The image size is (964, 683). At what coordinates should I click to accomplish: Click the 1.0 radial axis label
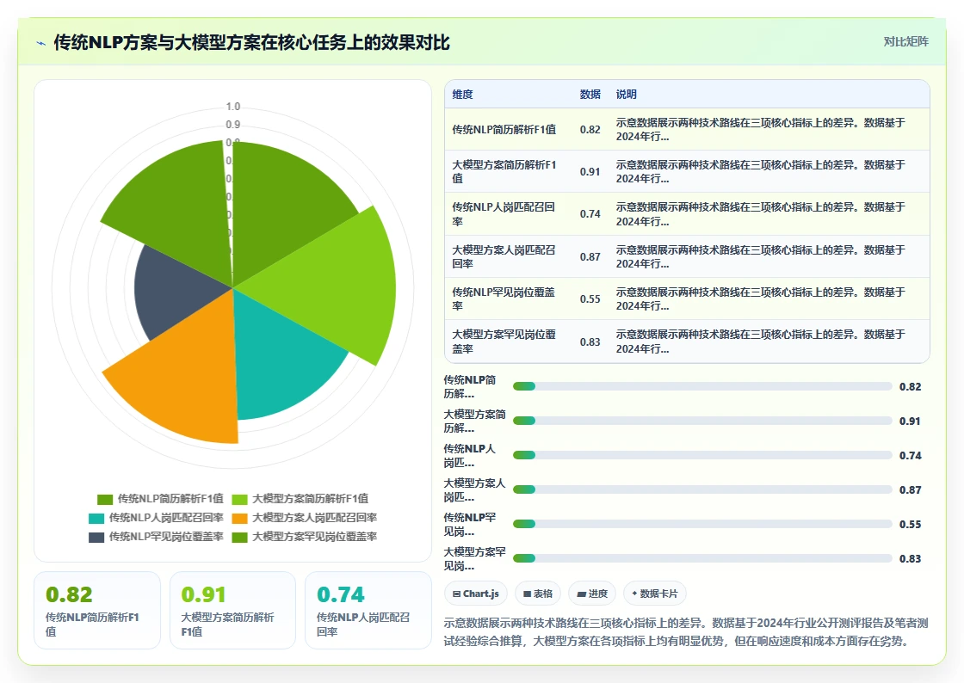(233, 107)
